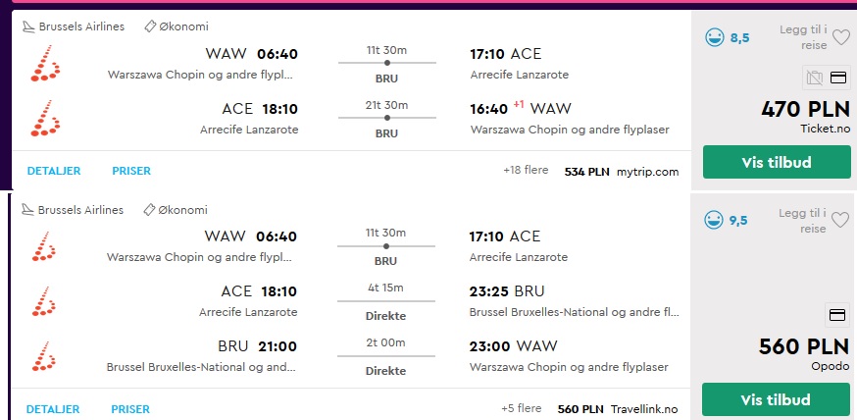Click heart icon on 560 PLN flight

click(x=840, y=221)
